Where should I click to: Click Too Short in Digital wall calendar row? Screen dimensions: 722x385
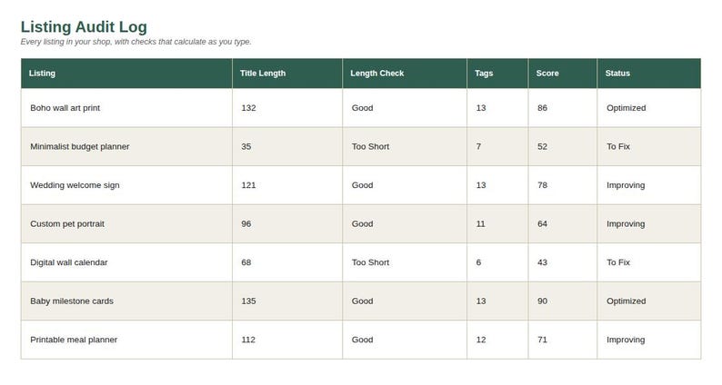click(x=370, y=262)
